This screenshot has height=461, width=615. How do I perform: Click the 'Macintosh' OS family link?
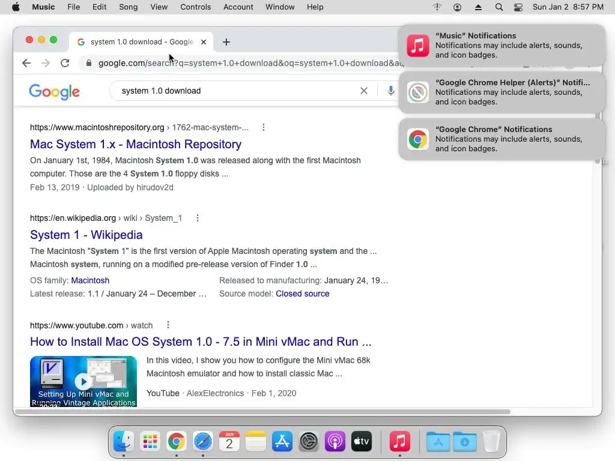(90, 281)
